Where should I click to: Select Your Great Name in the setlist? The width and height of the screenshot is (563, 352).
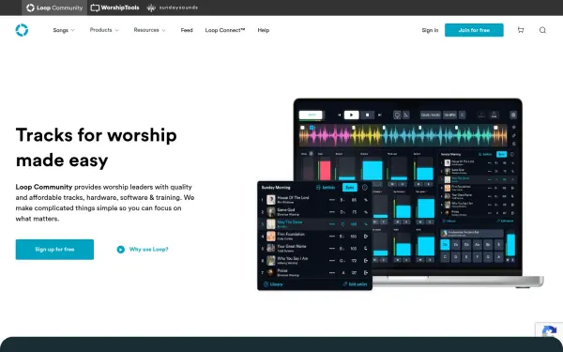(x=315, y=248)
